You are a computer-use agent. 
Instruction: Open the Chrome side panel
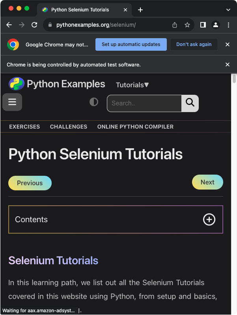(x=203, y=25)
